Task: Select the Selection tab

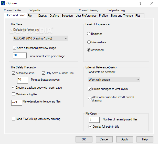Action: [67, 16]
